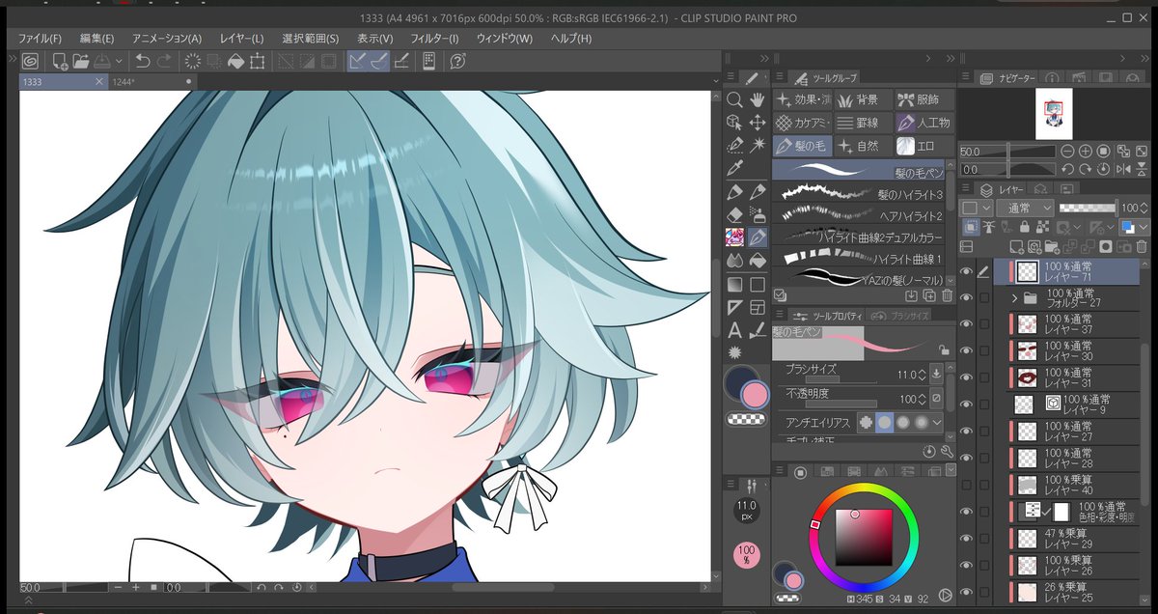
Task: Click the Open file folder icon
Action: pyautogui.click(x=80, y=61)
